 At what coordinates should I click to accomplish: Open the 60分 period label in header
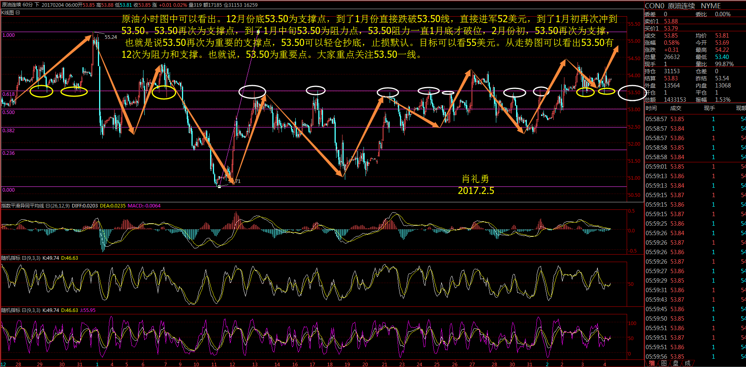coord(28,5)
